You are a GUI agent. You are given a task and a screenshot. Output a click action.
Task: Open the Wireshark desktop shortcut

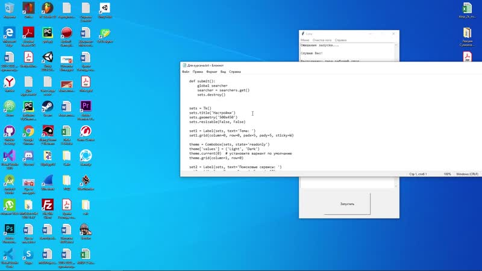[x=48, y=181]
